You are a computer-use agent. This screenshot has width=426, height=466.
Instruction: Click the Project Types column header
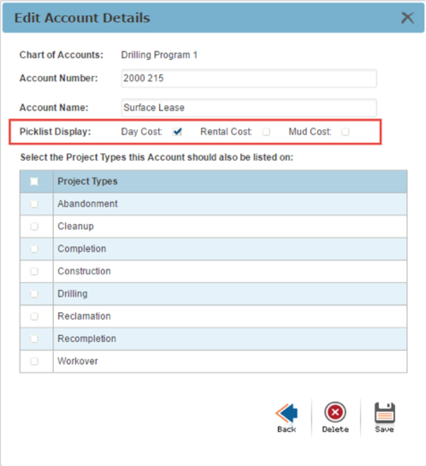coord(88,181)
